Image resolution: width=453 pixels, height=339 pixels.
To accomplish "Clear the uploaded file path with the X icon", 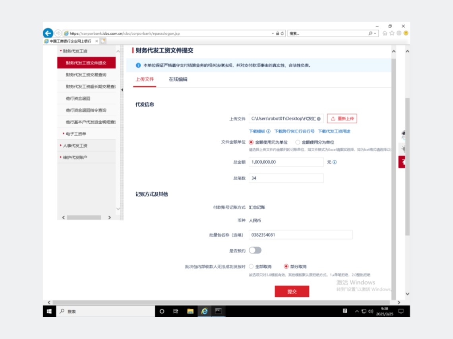I will tap(319, 119).
